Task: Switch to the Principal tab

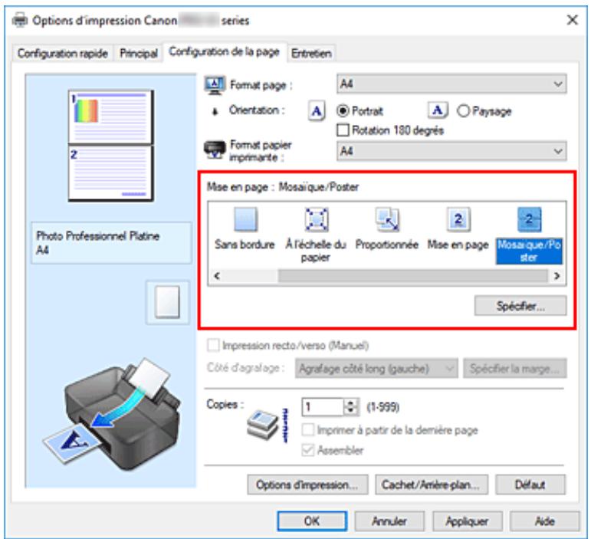Action: click(138, 53)
